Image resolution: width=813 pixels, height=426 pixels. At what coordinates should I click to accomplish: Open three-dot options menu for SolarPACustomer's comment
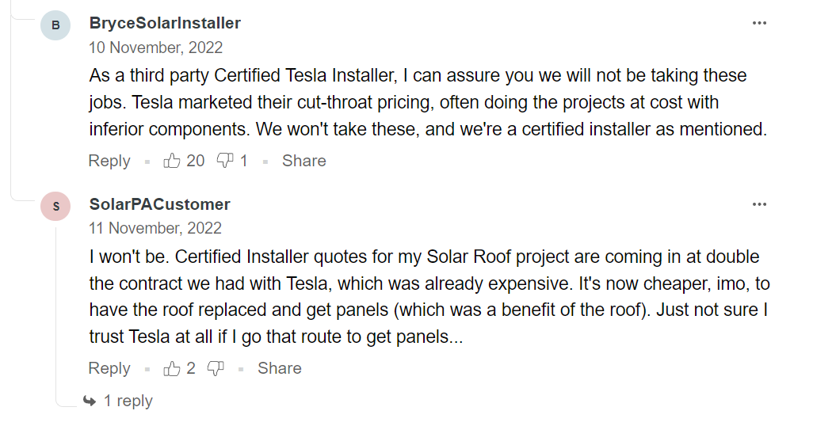[x=759, y=204]
